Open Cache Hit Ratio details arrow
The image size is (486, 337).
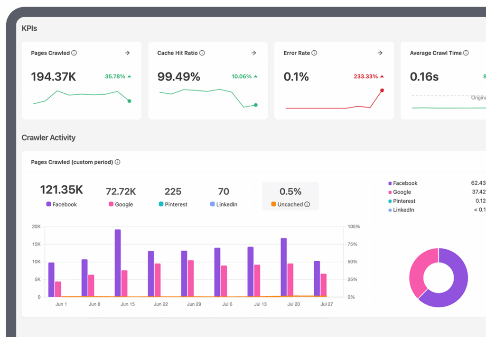(253, 53)
